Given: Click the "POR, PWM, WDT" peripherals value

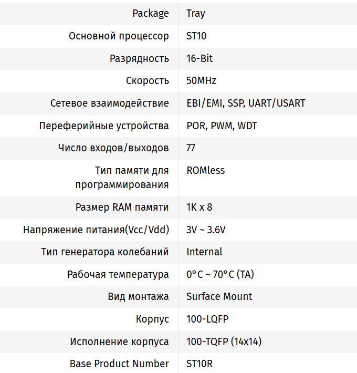Looking at the screenshot, I should click(x=222, y=126).
